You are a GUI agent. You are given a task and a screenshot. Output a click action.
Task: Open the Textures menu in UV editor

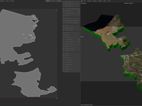click(x=12, y=1)
